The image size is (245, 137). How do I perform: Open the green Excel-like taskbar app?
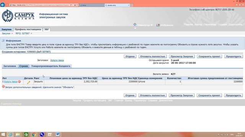[x=26, y=134]
